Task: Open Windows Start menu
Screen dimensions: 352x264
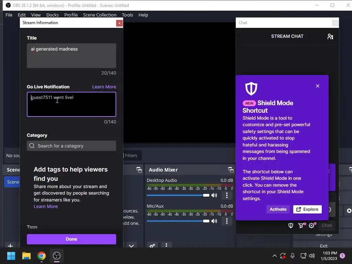Action: [x=11, y=256]
